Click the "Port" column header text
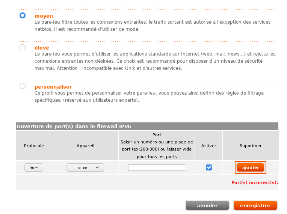 coord(157,135)
